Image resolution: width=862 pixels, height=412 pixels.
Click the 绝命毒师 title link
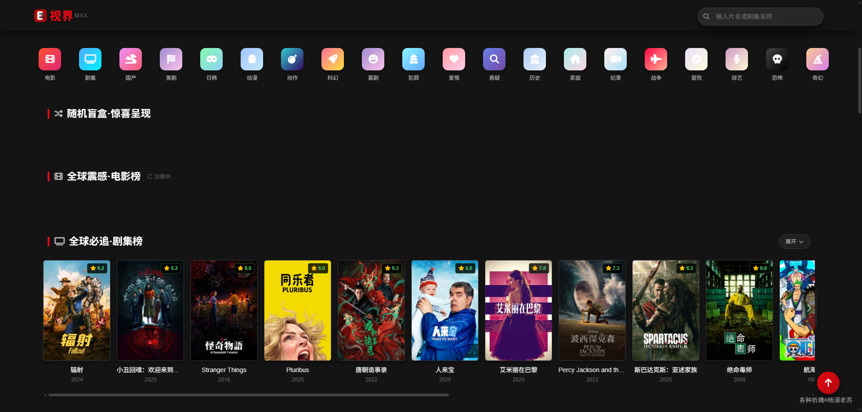point(739,370)
